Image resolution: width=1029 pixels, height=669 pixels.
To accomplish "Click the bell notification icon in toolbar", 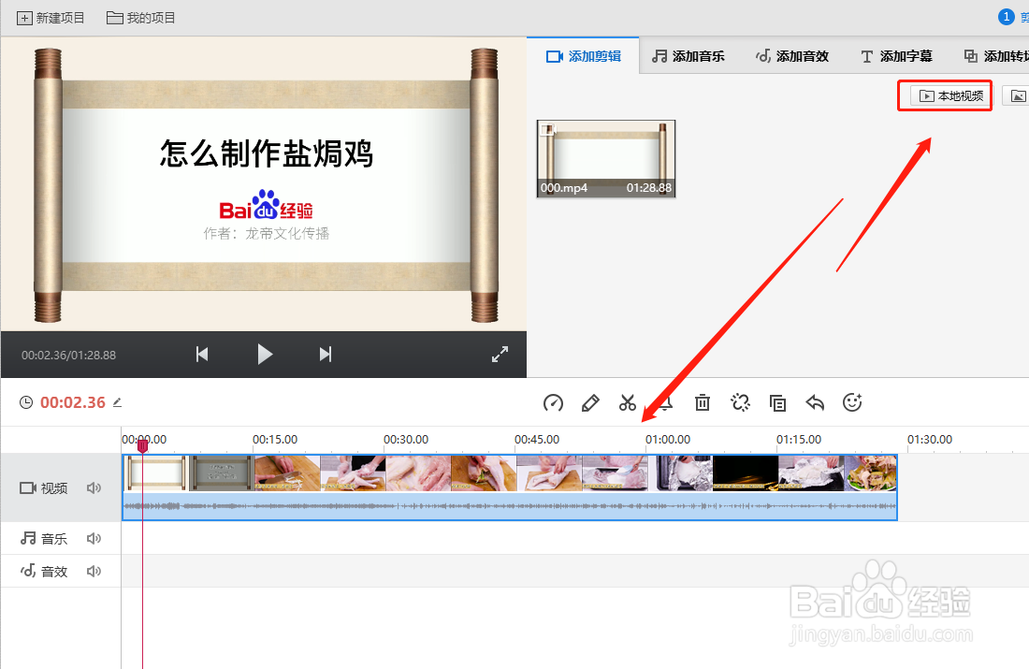I will click(665, 402).
